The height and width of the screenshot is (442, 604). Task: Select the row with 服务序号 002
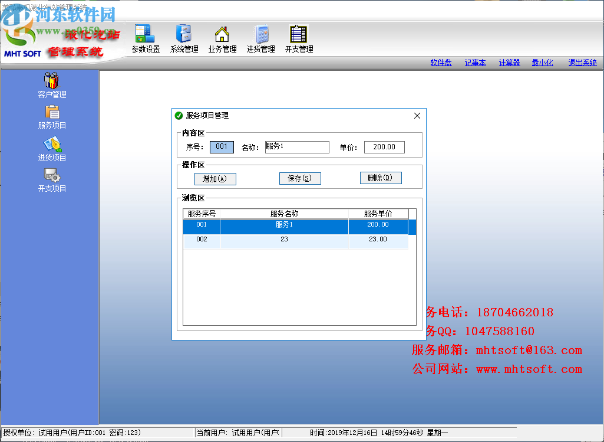[295, 241]
